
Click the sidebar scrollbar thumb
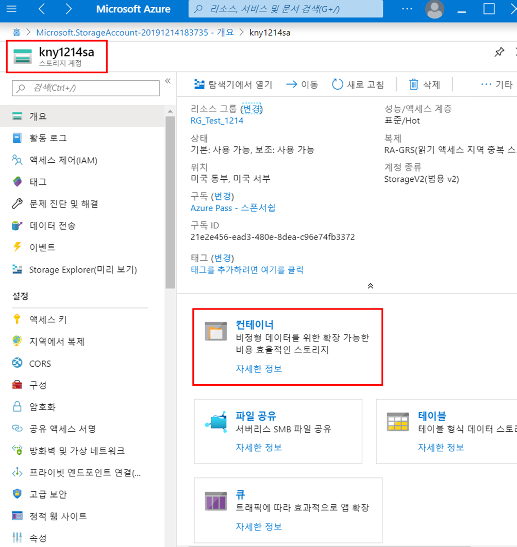(170, 202)
